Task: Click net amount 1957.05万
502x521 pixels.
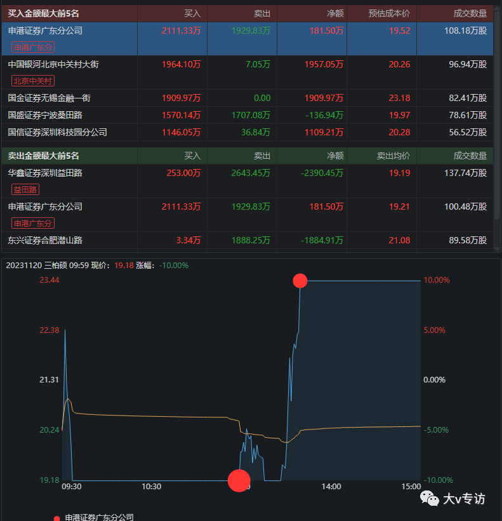Action: pyautogui.click(x=324, y=64)
